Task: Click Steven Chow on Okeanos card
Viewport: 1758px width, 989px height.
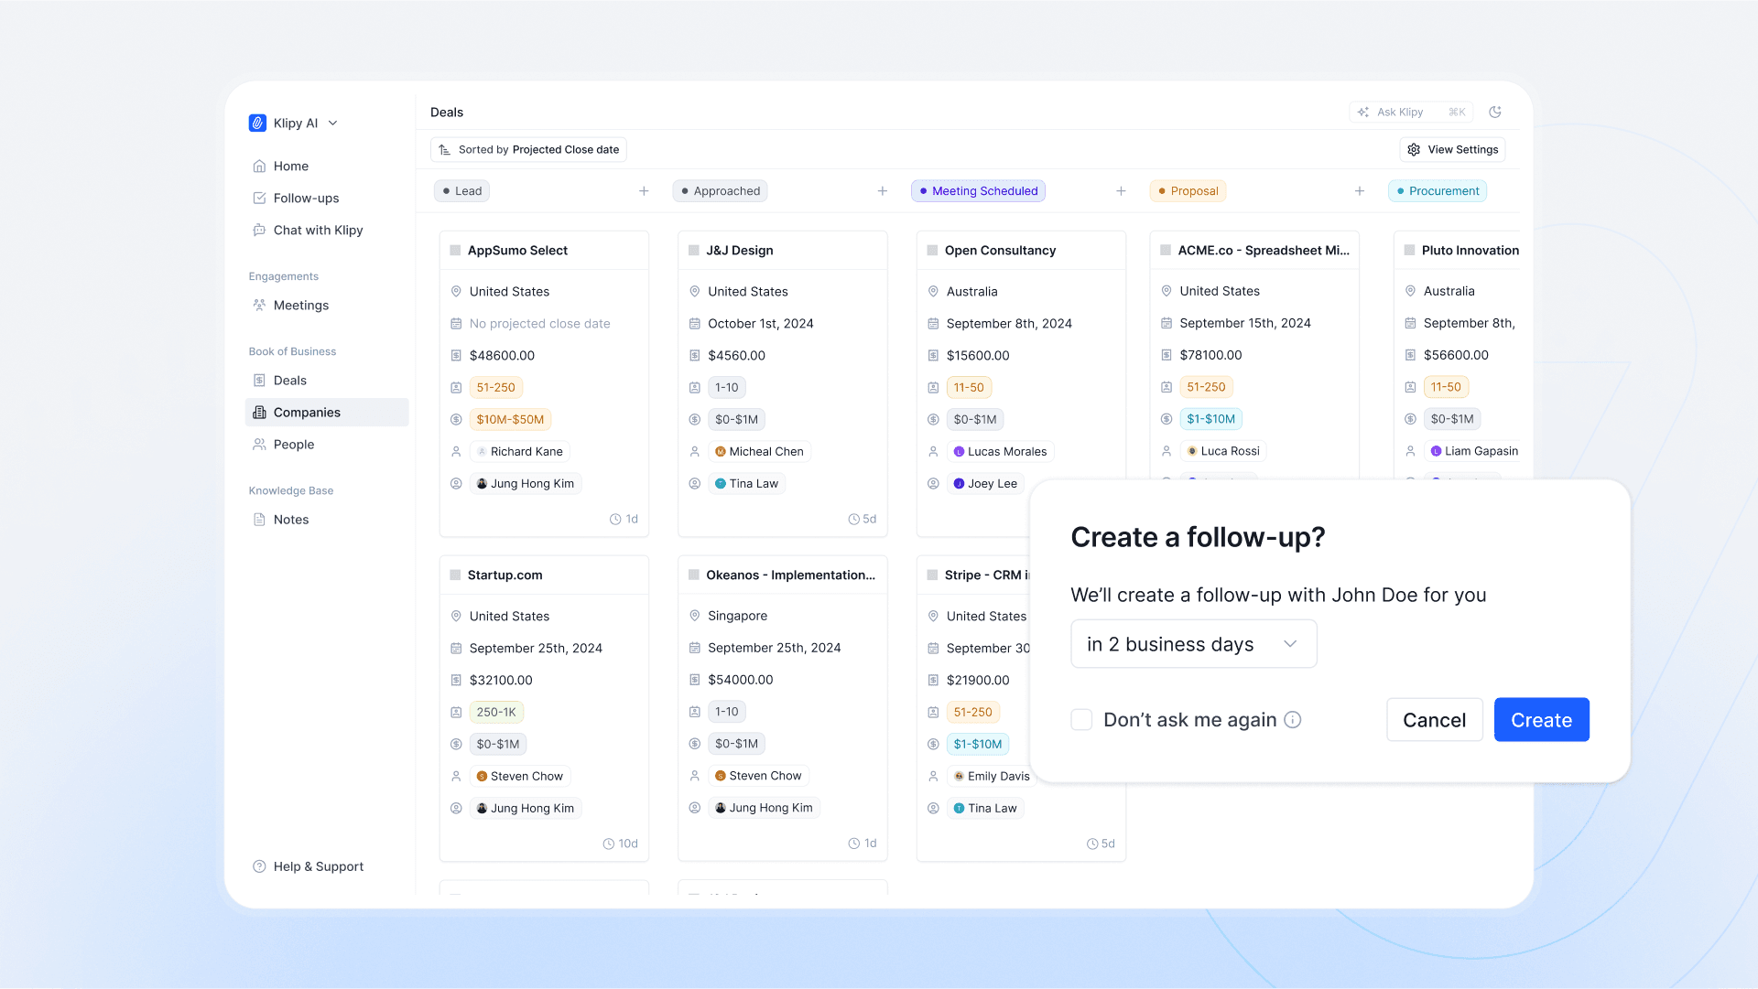Action: [x=758, y=776]
